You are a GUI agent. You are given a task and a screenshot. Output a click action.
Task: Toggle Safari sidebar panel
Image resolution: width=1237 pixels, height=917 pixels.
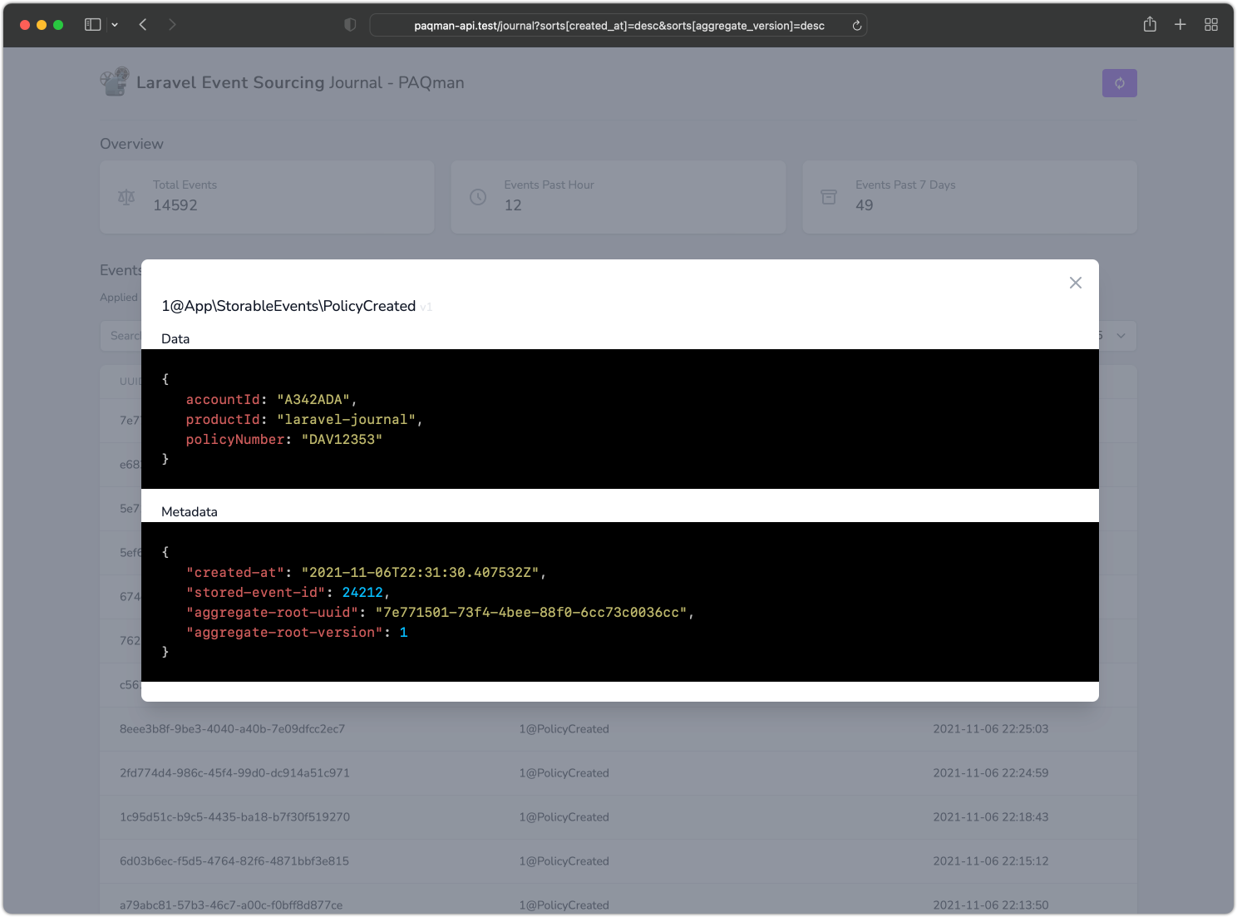click(92, 25)
